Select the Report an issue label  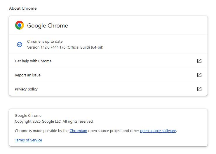tap(28, 75)
